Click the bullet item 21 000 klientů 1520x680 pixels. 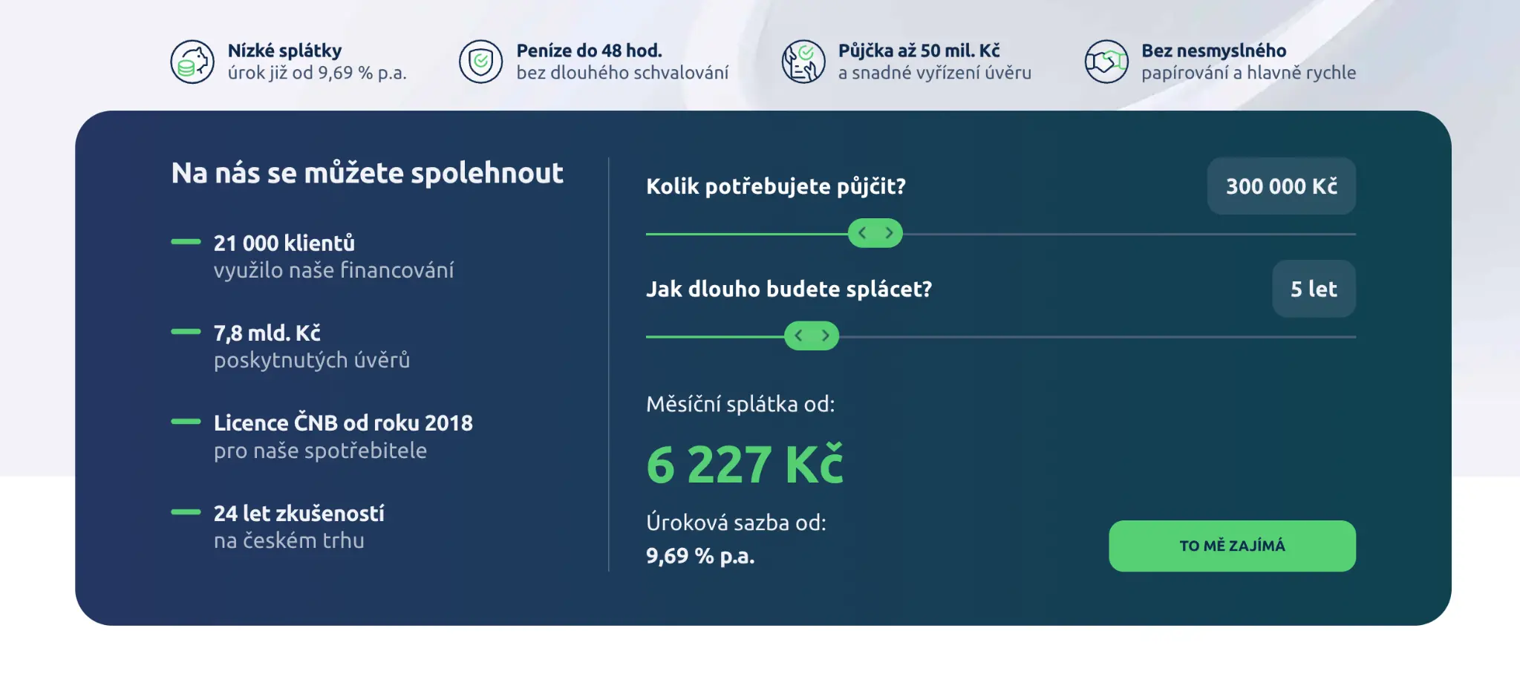(x=284, y=243)
